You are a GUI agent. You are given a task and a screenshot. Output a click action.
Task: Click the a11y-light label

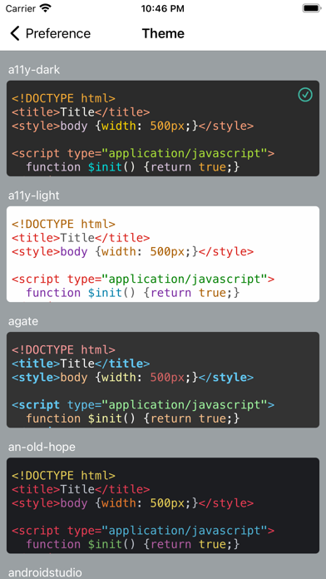[33, 195]
